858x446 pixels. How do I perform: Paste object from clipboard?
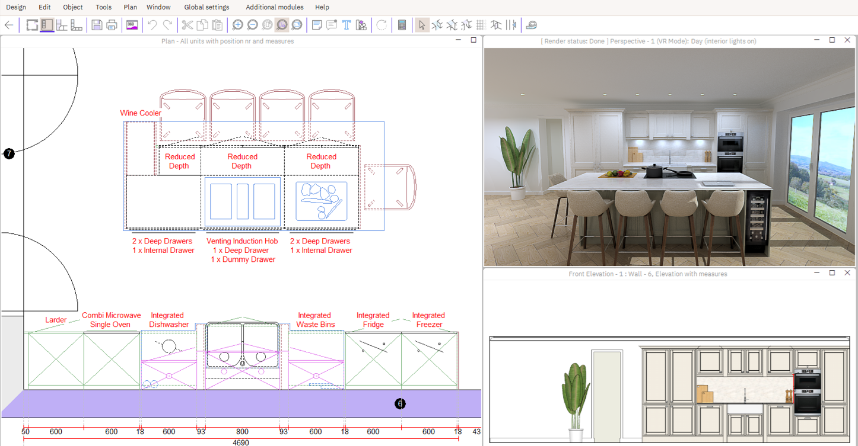(216, 25)
